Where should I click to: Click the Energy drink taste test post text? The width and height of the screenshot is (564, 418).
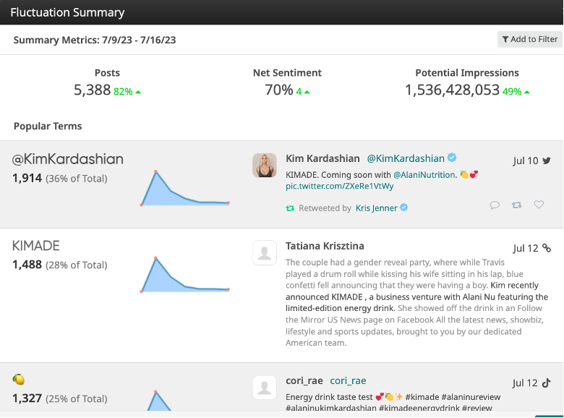pyautogui.click(x=393, y=402)
